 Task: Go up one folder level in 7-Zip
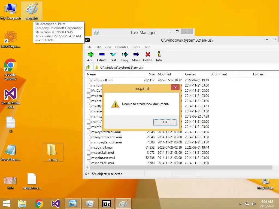(x=89, y=67)
